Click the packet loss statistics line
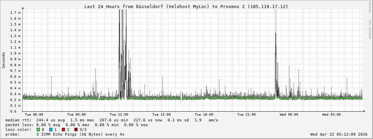This screenshot has height=139, width=373. click(77, 125)
